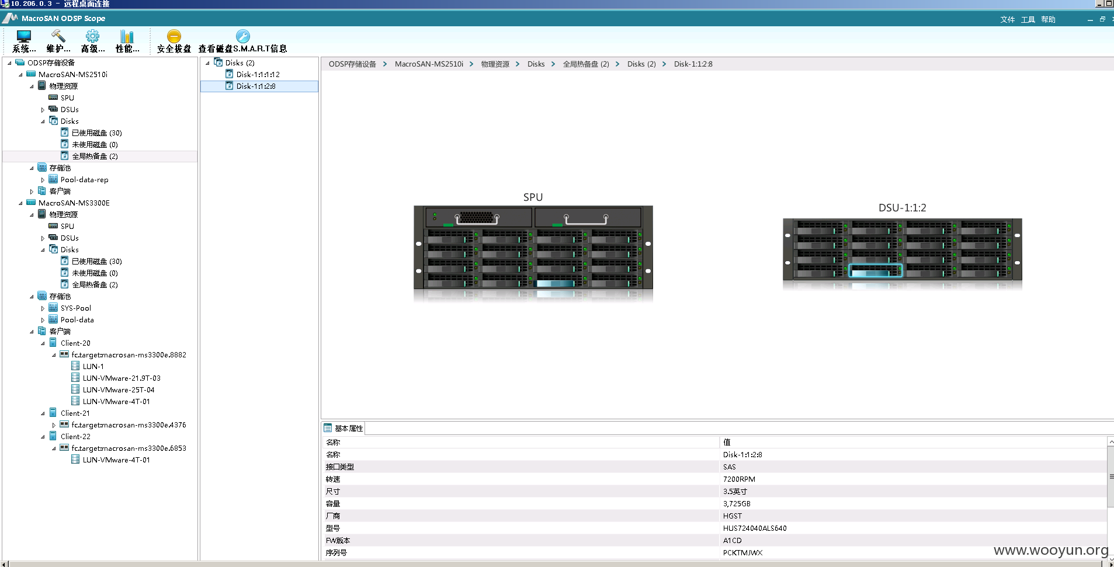This screenshot has height=567, width=1114.
Task: Click the Client-22 client icon
Action: tap(53, 436)
